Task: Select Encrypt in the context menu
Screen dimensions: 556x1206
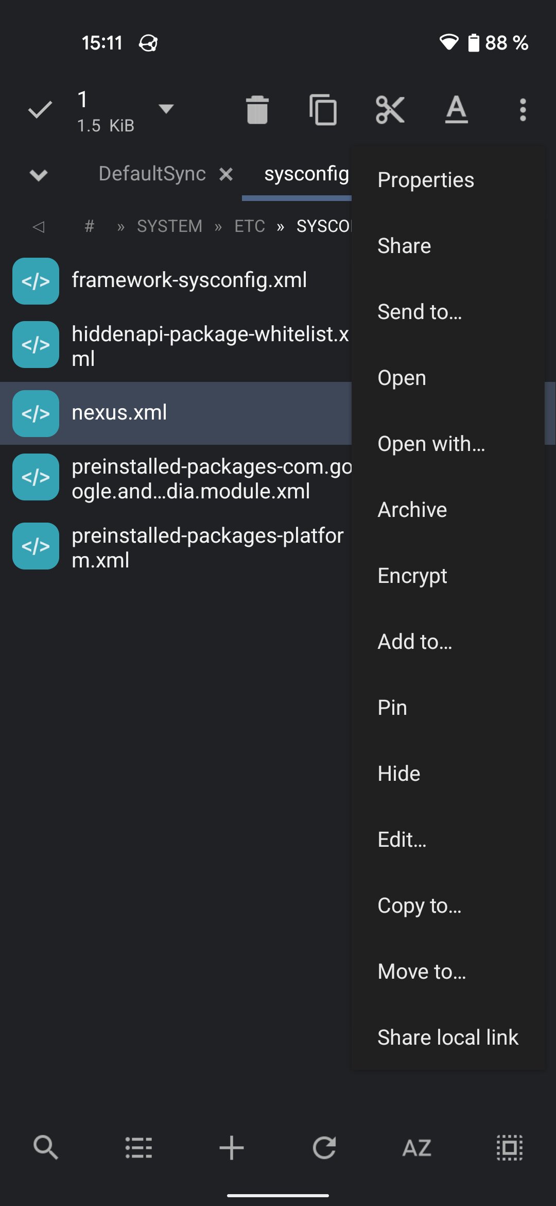Action: 412,576
